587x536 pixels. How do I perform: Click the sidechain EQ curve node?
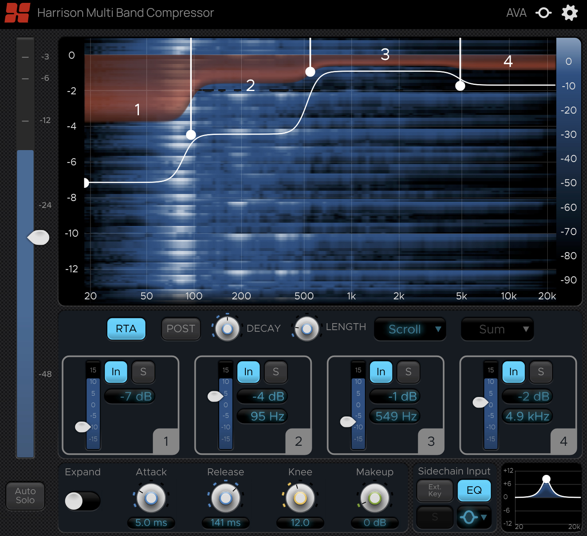coord(546,479)
